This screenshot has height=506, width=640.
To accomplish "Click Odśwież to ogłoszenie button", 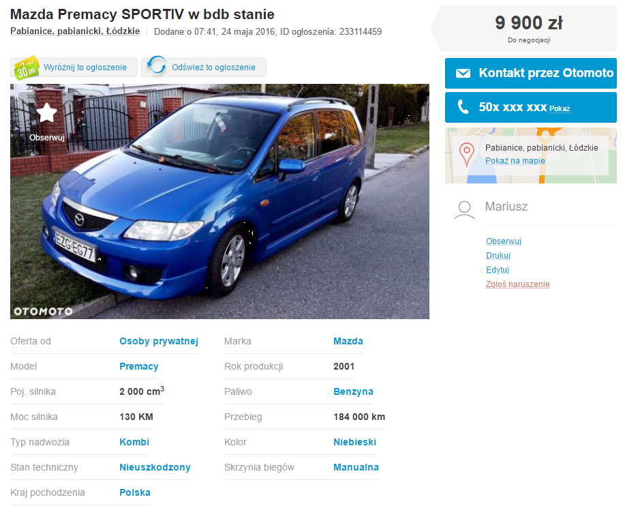I will click(x=204, y=68).
